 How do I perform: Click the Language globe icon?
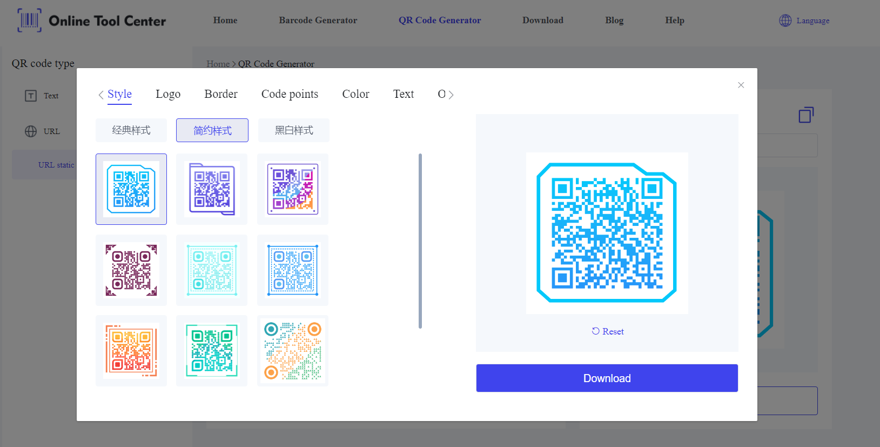(785, 21)
